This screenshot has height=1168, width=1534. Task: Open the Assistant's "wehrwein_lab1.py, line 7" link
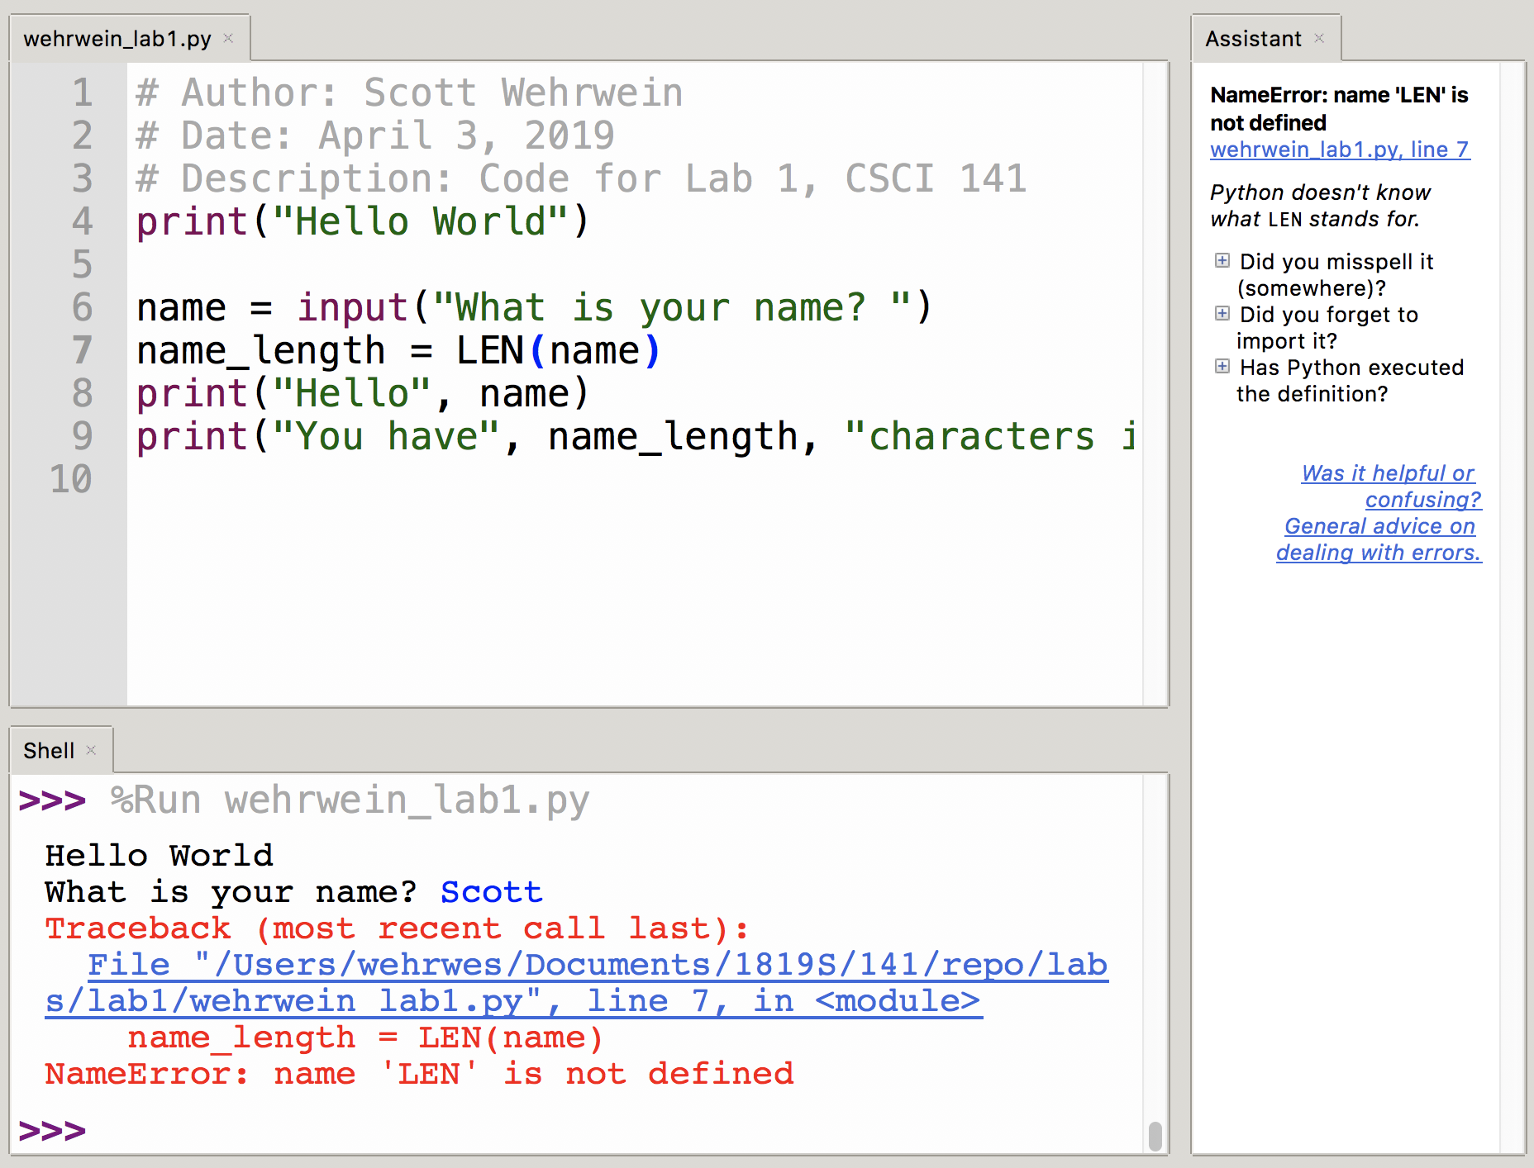(1339, 150)
